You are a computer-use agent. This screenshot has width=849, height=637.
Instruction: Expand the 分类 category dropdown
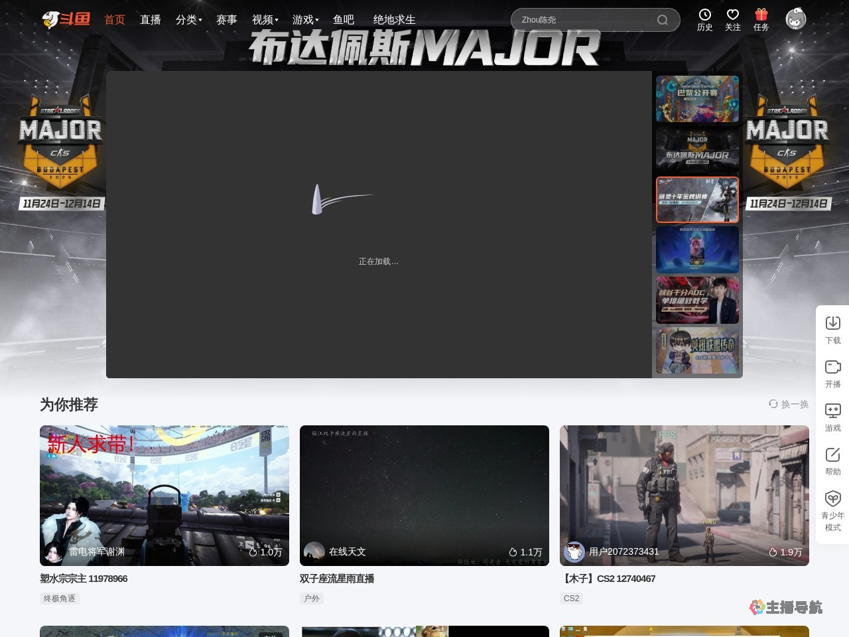click(x=188, y=20)
